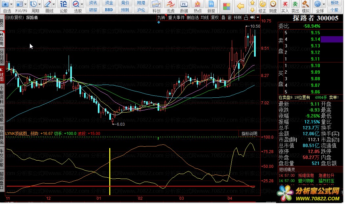Toggle 复权 price adjustment in chart bar

(215, 17)
